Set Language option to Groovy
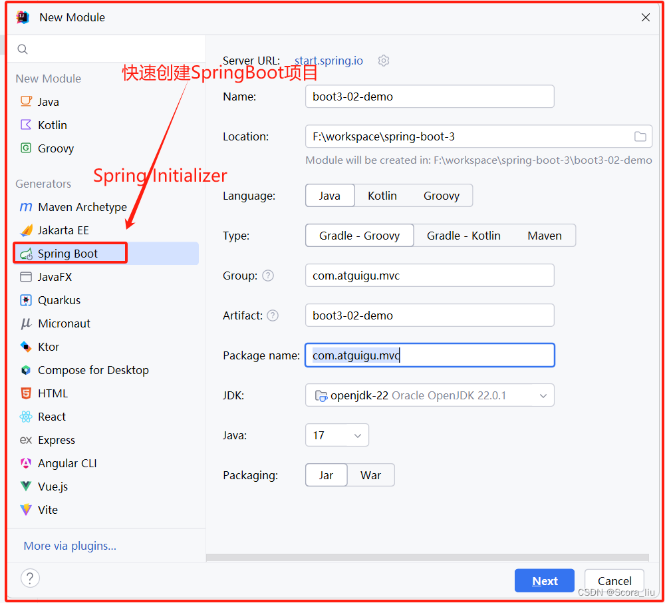Viewport: 665px width, 603px height. (x=441, y=196)
